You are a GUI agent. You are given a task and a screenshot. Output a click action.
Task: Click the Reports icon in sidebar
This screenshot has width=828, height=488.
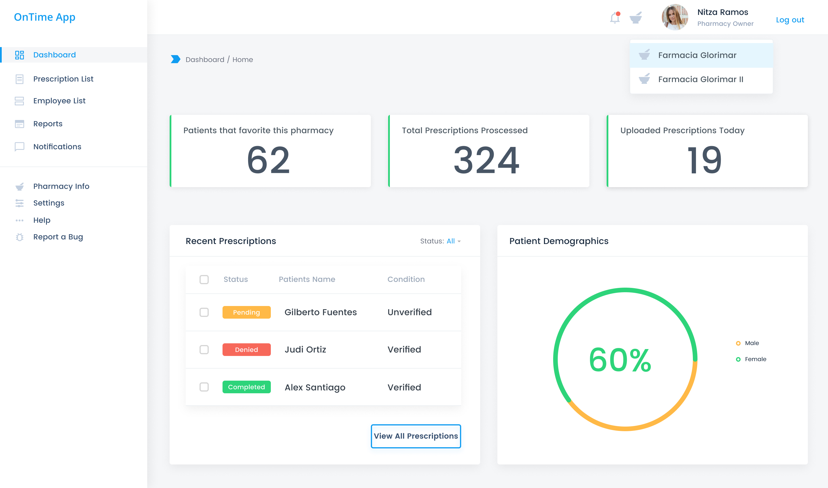[x=20, y=124]
